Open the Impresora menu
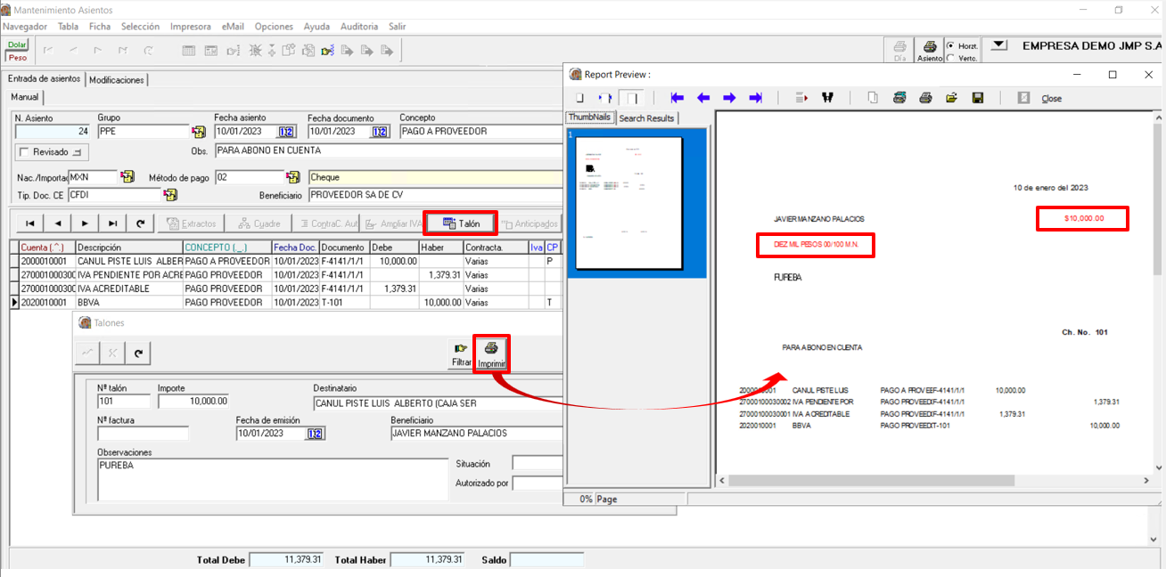1166x577 pixels. 191,27
